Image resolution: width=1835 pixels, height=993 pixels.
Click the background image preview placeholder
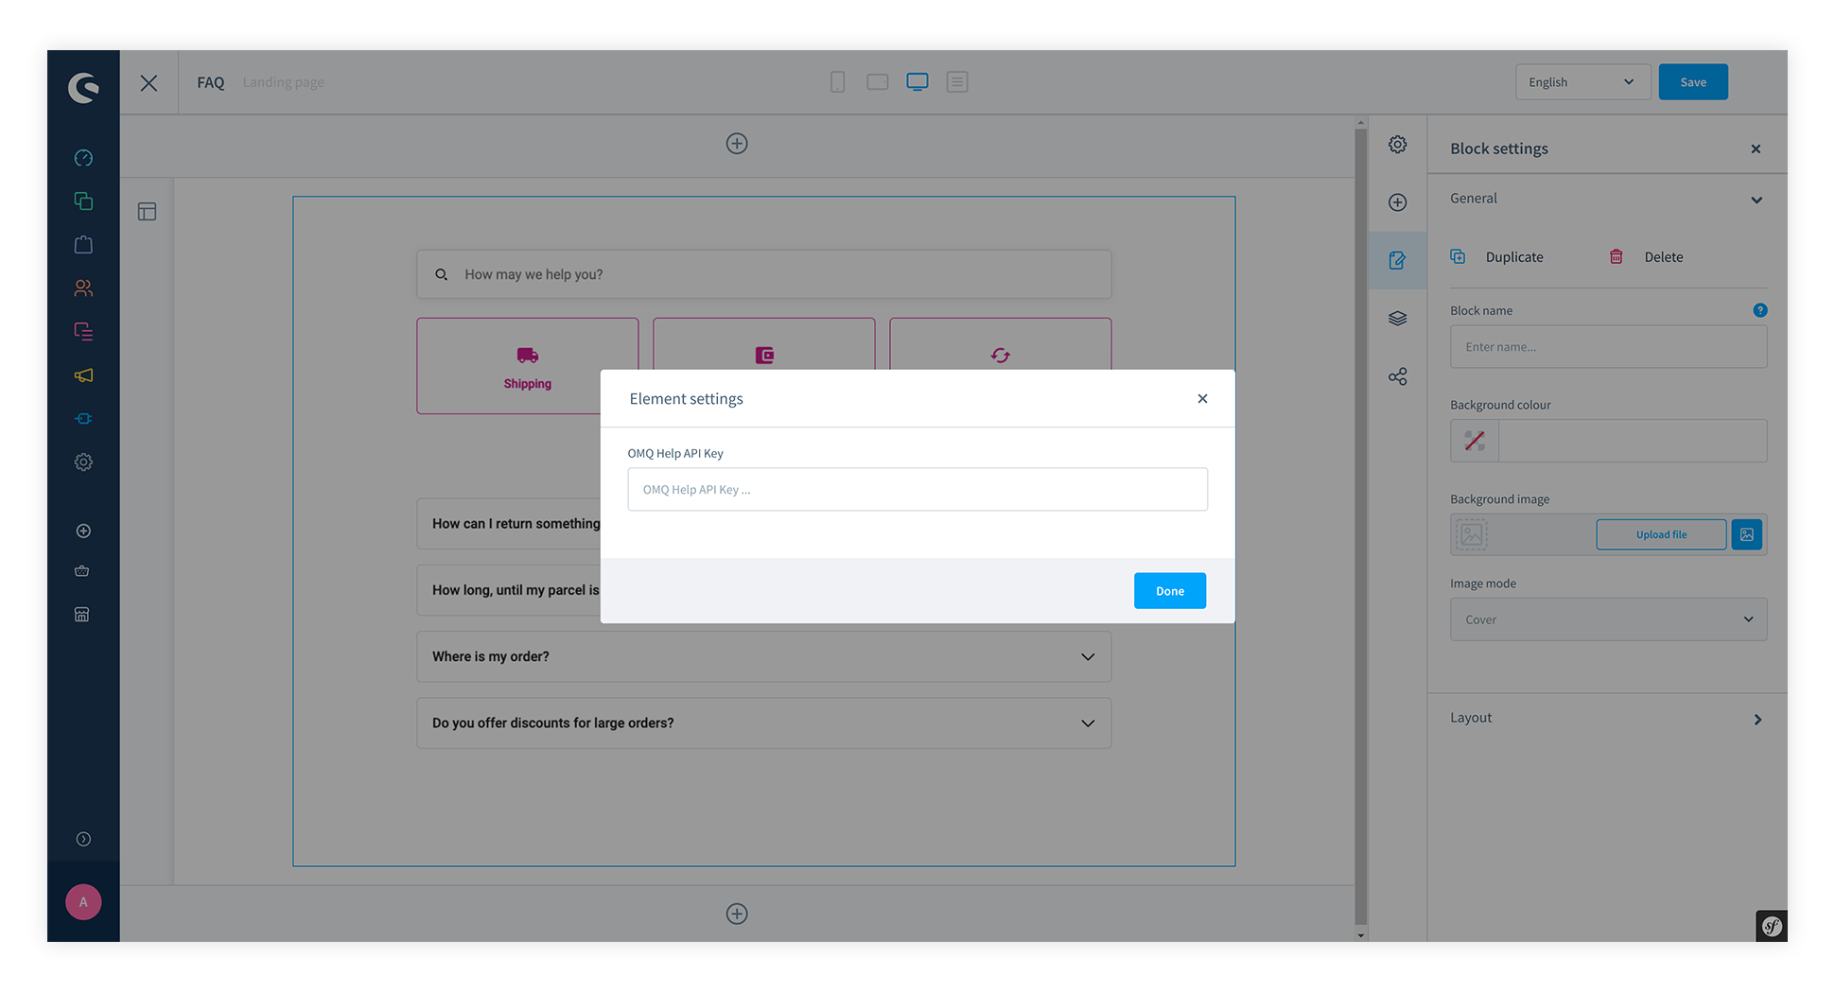1471,534
